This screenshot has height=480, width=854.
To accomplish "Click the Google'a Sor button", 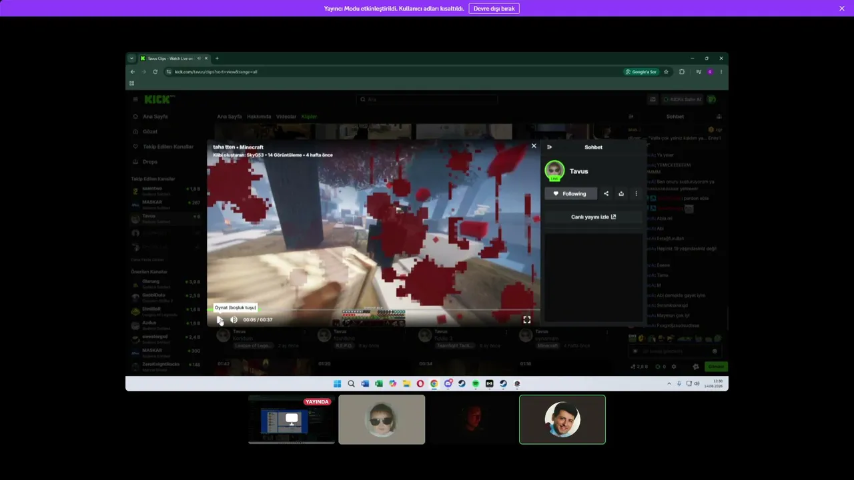I will [x=641, y=72].
